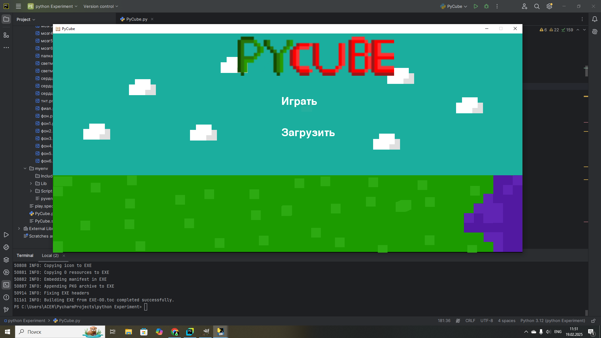
Task: Toggle the Project tool window folder icon
Action: 6,19
